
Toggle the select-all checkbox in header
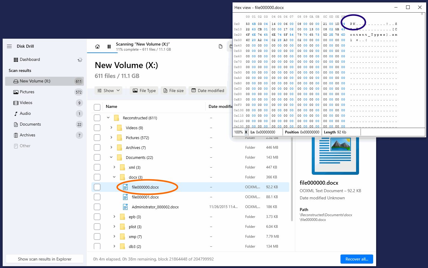click(97, 107)
